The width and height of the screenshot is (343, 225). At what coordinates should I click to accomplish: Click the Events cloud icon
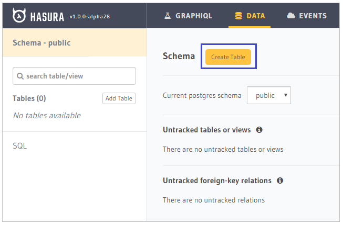point(291,16)
